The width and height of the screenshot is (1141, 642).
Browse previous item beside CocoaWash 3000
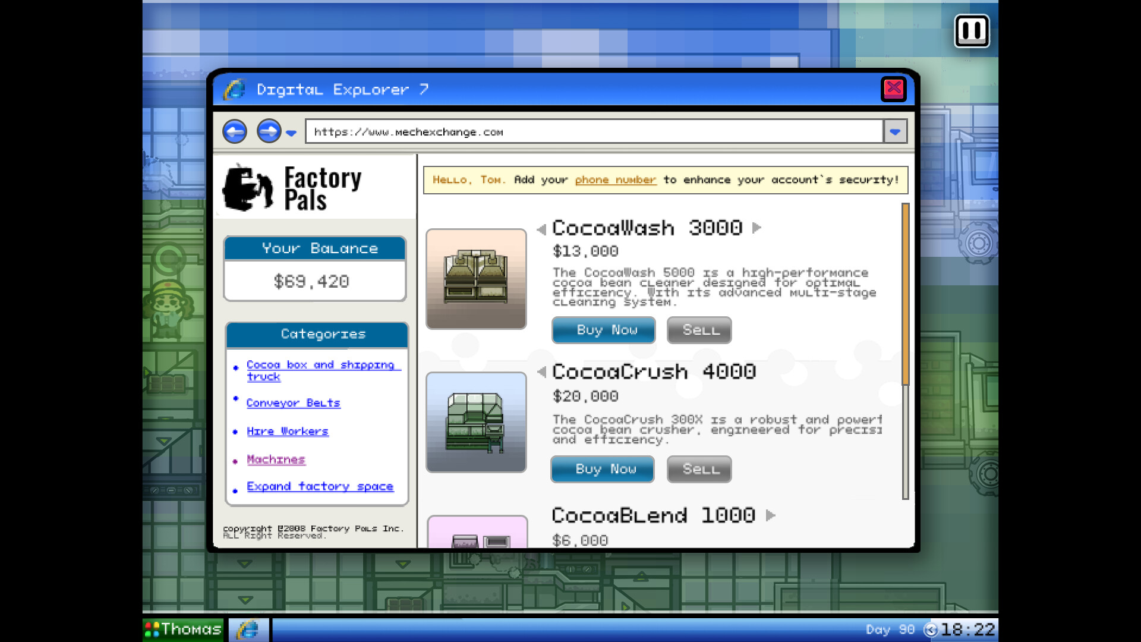coord(541,228)
